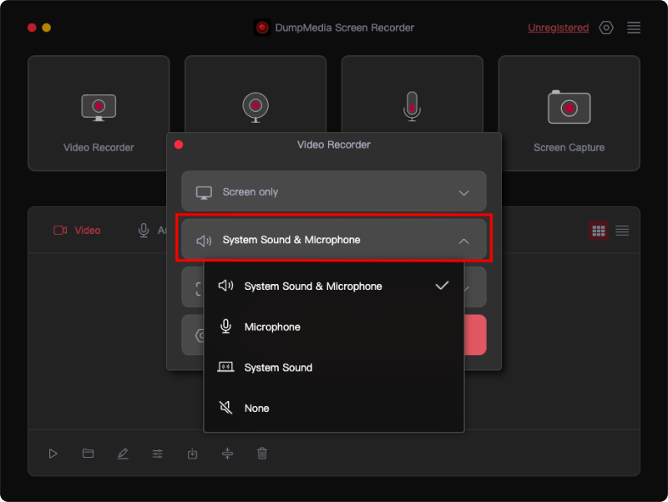
Task: Click the checkmark on System Sound & Microphone
Action: click(442, 286)
